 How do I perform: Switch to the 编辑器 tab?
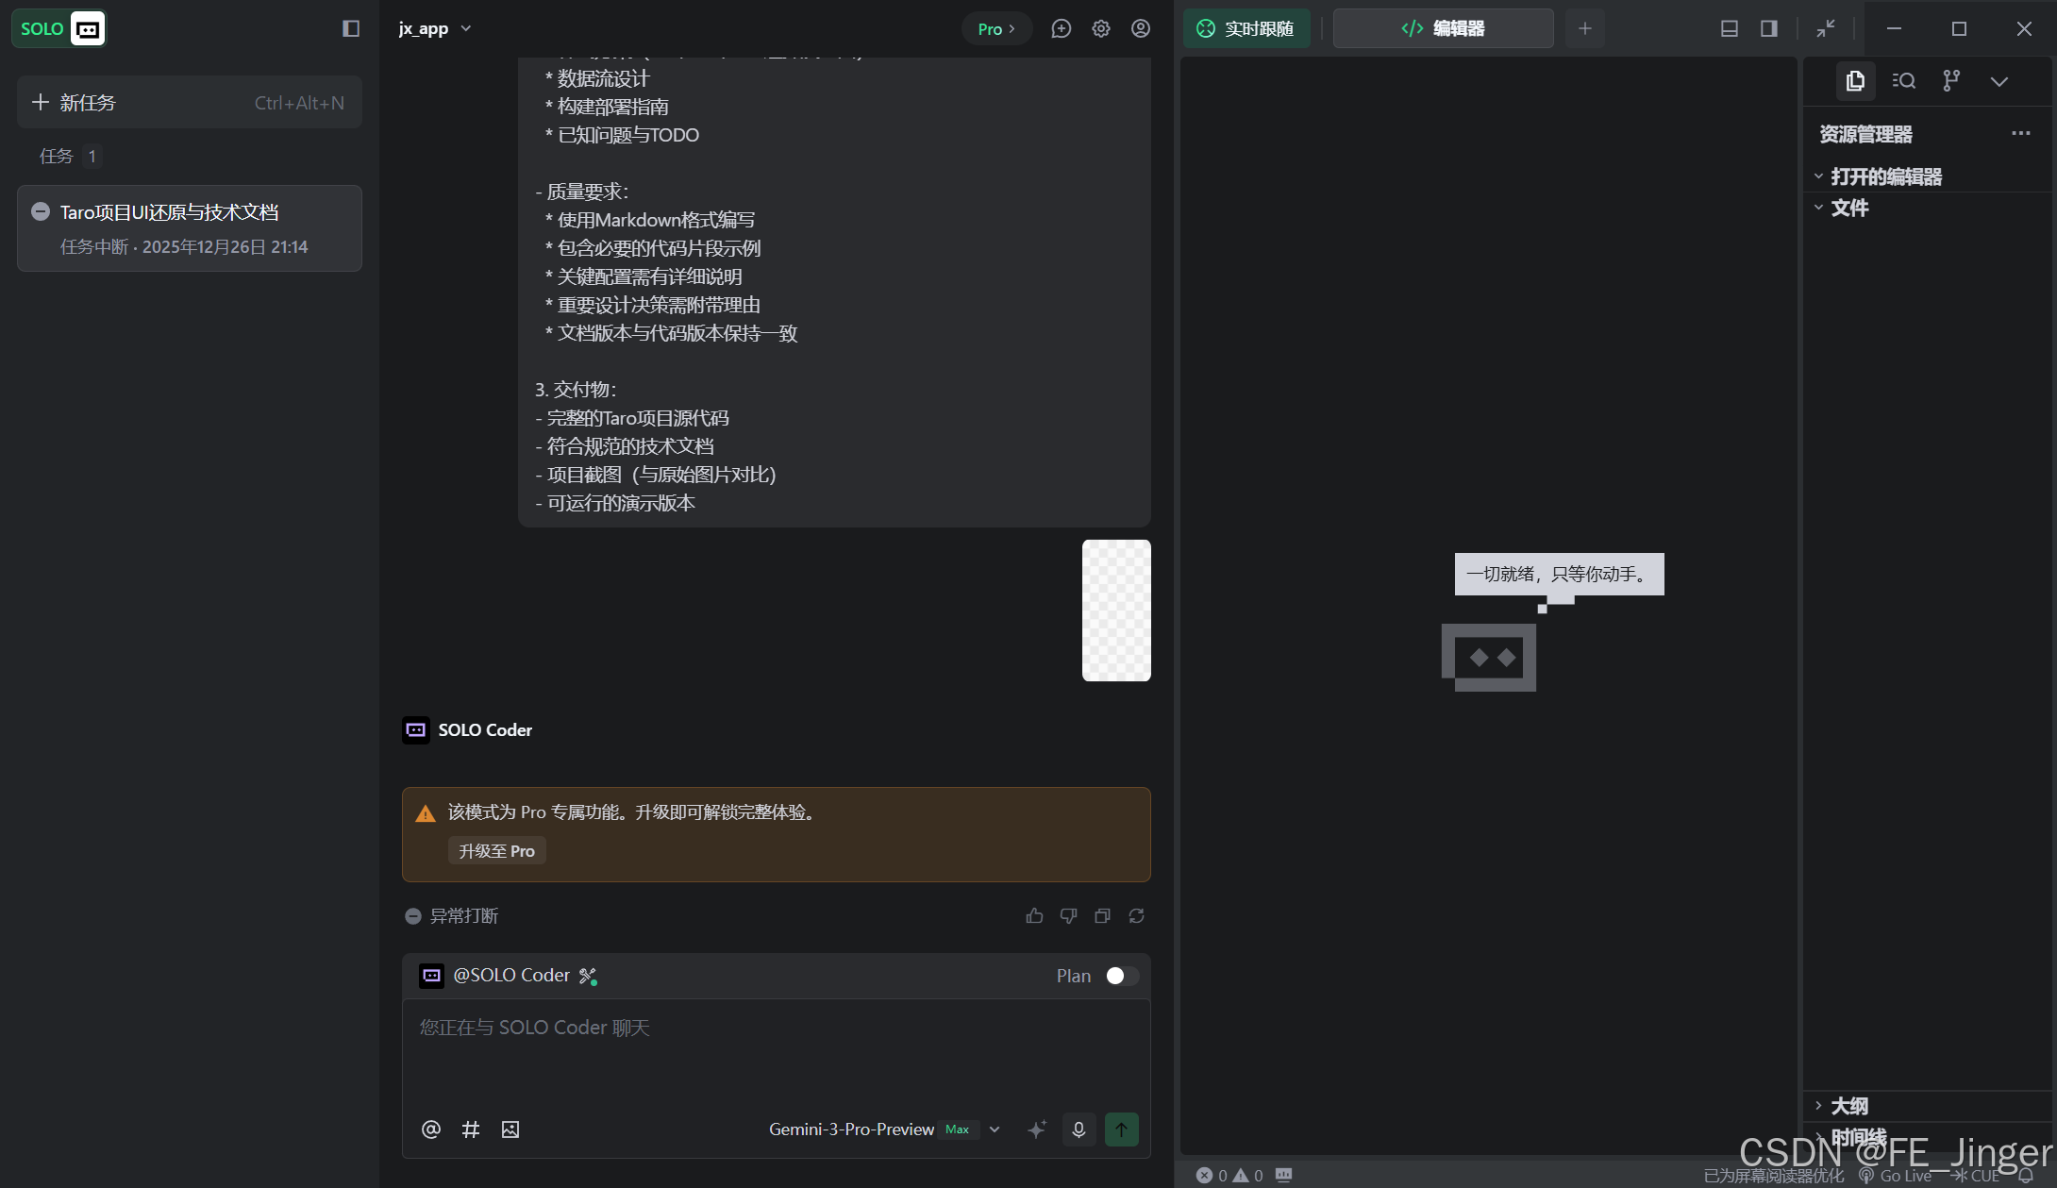click(1443, 28)
